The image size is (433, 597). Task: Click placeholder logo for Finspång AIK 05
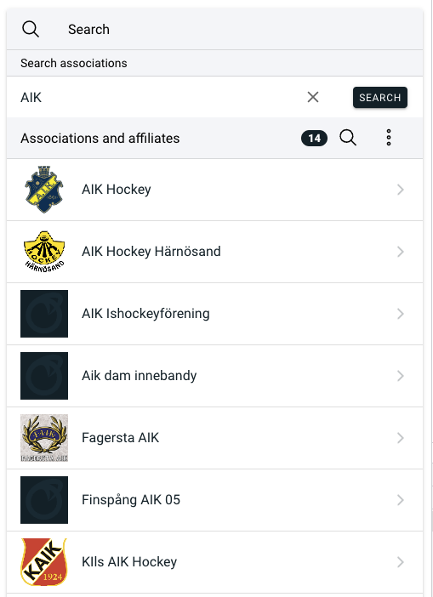(x=44, y=500)
